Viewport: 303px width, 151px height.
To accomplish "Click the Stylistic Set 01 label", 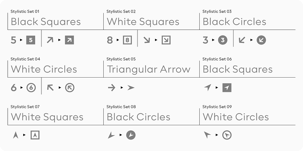I will [25, 11].
